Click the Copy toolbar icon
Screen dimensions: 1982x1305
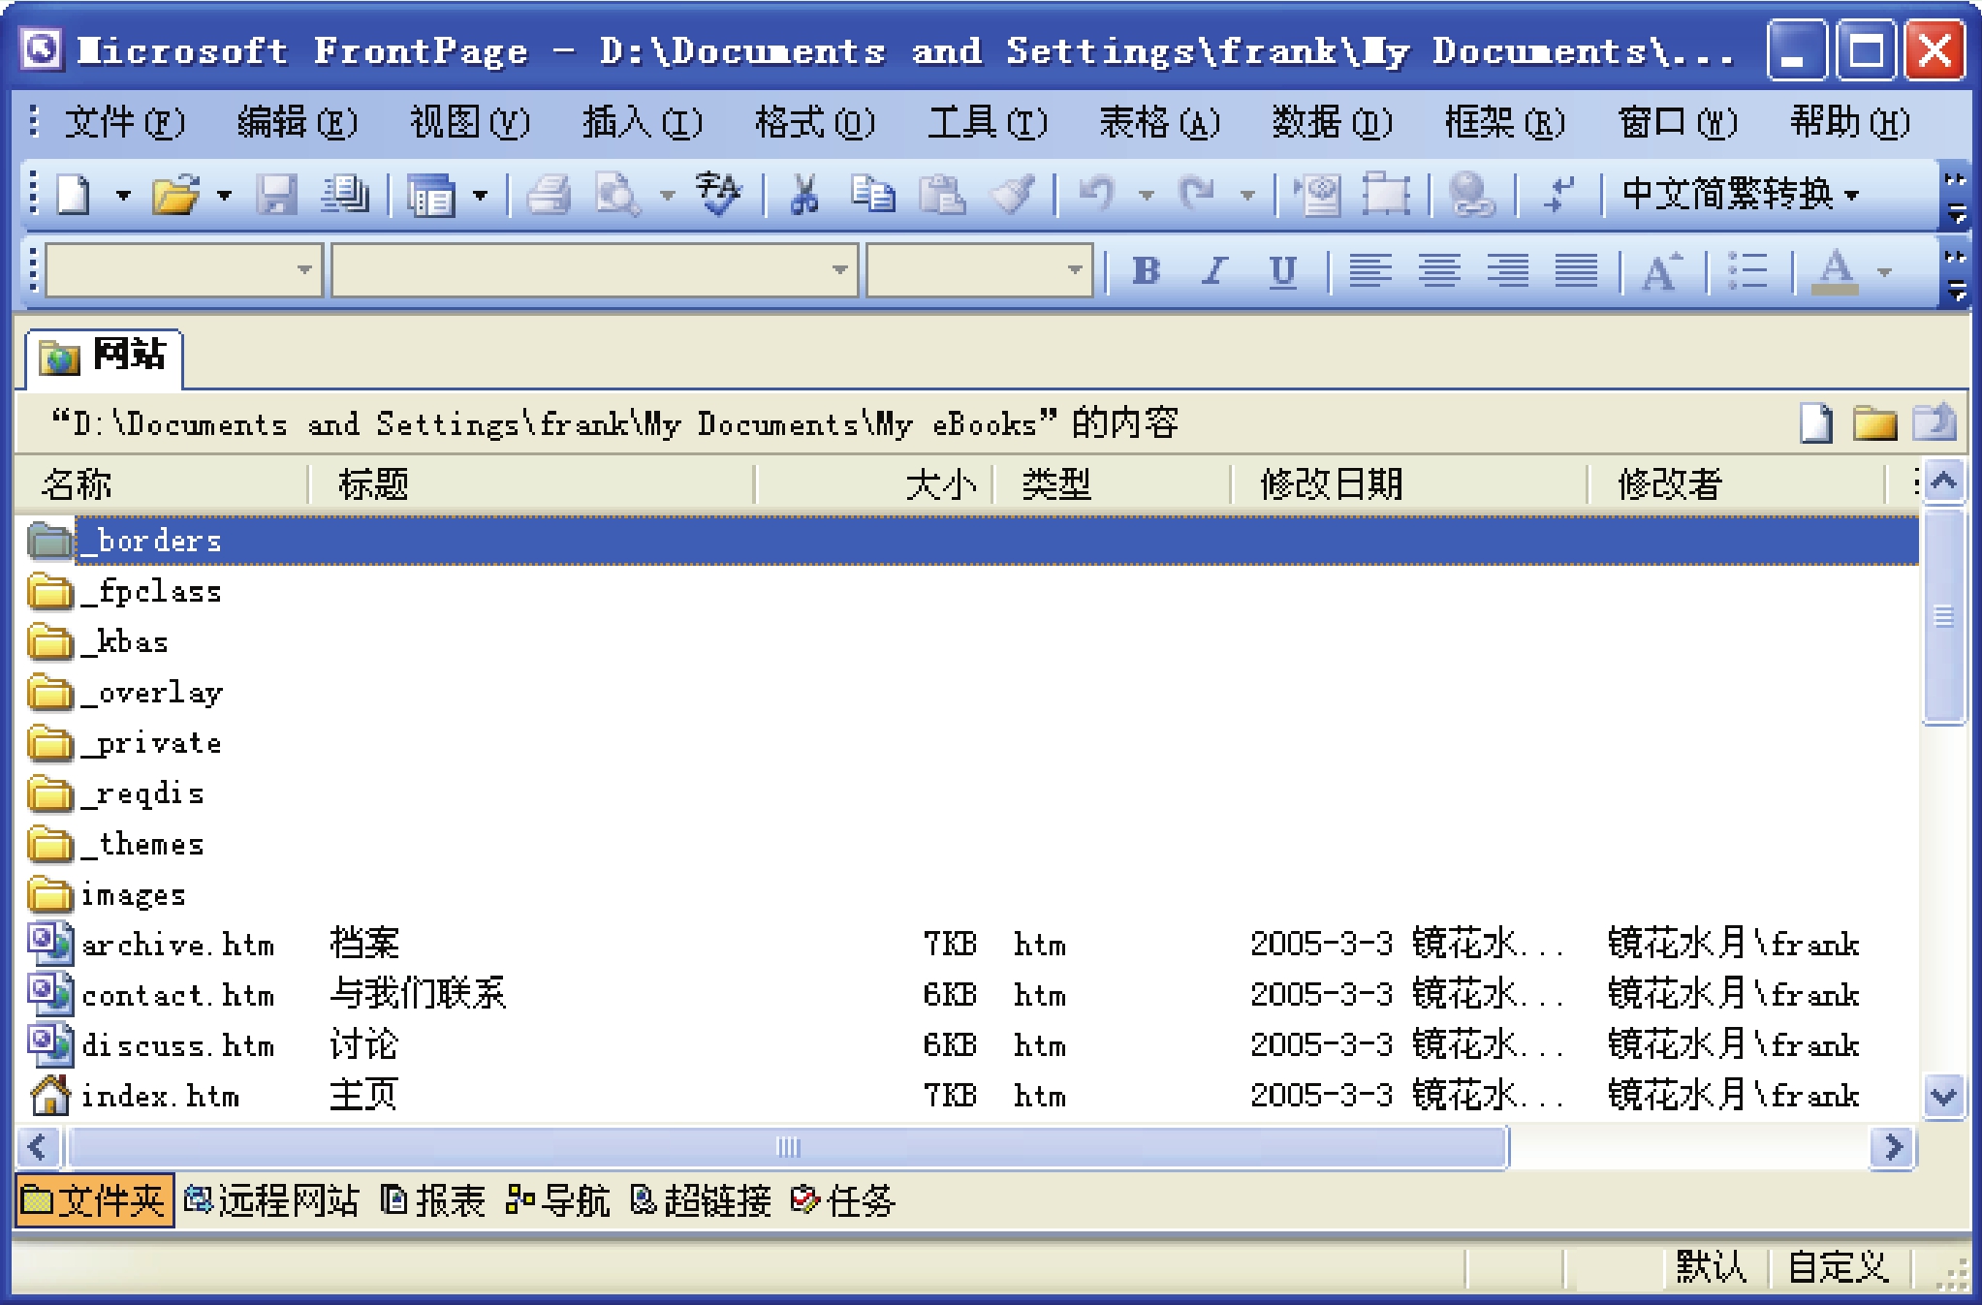[873, 195]
